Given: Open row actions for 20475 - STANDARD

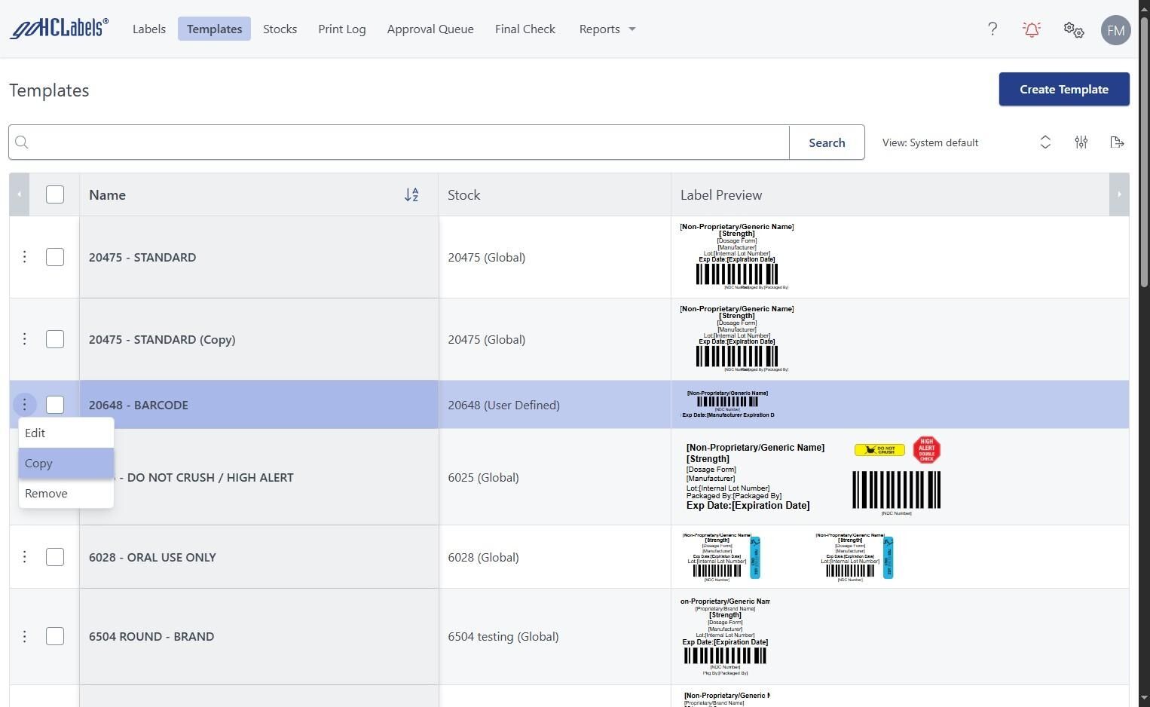Looking at the screenshot, I should point(24,257).
